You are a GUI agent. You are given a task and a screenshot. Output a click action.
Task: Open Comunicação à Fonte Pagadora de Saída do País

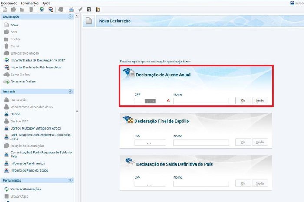click(x=41, y=154)
